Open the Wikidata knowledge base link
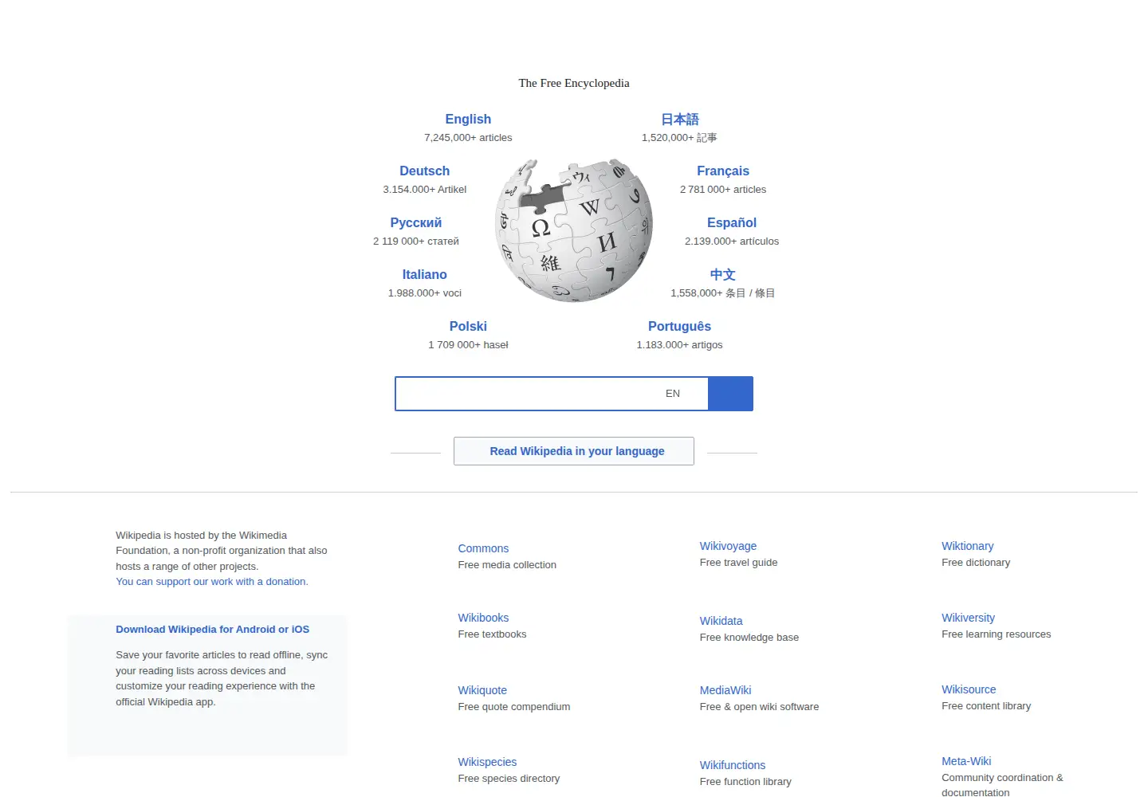This screenshot has height=797, width=1148. pyautogui.click(x=721, y=621)
